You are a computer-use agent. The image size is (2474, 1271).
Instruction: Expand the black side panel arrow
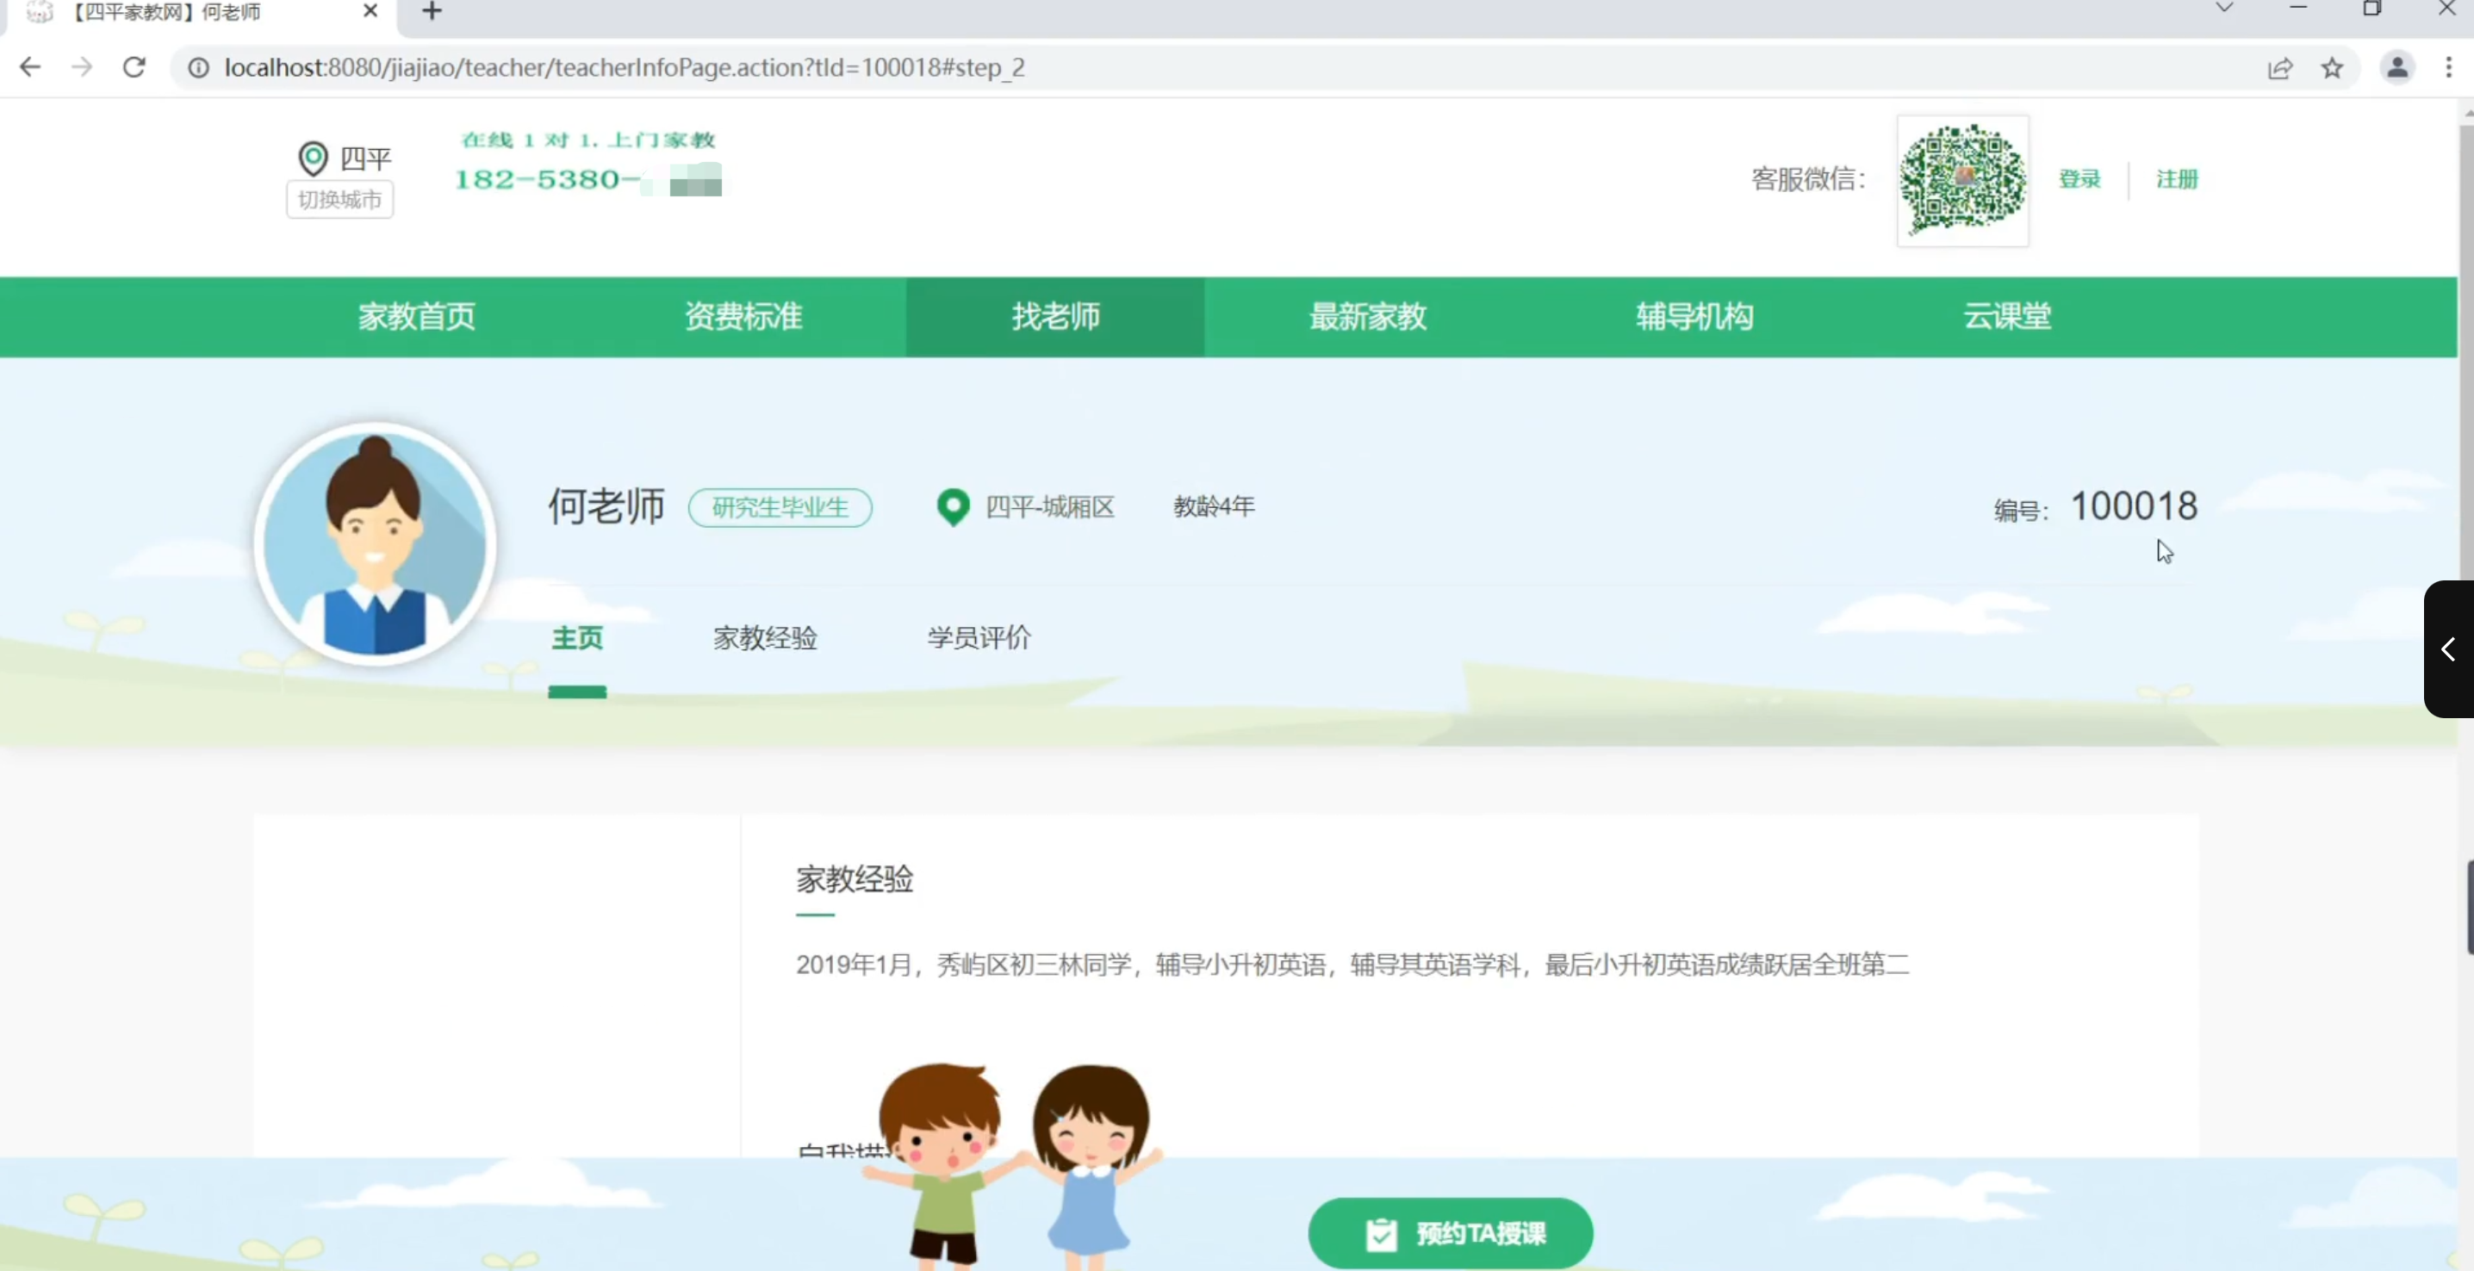tap(2448, 649)
